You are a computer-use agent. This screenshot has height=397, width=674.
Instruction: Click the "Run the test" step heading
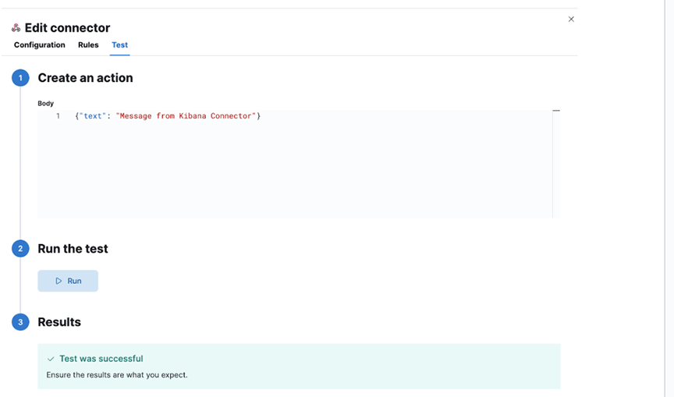[73, 249]
